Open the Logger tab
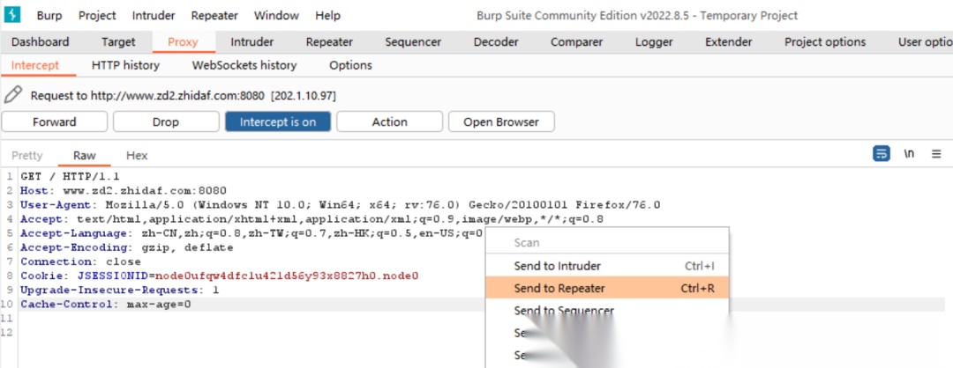Screen dimensions: 953x368 click(654, 42)
